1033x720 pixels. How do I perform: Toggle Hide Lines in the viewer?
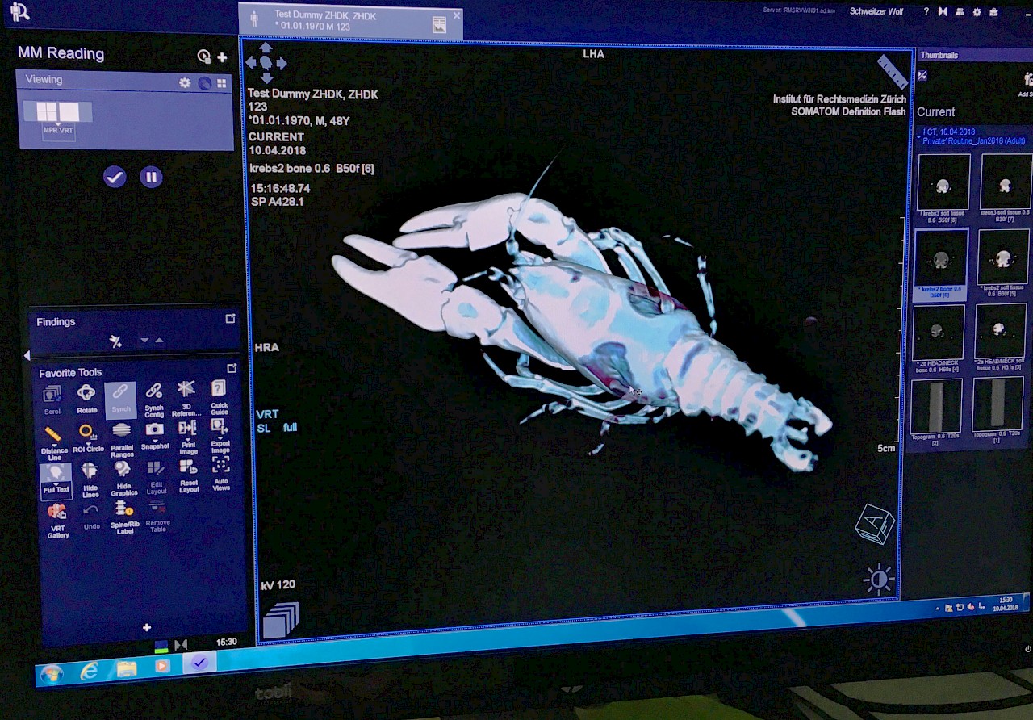click(90, 472)
